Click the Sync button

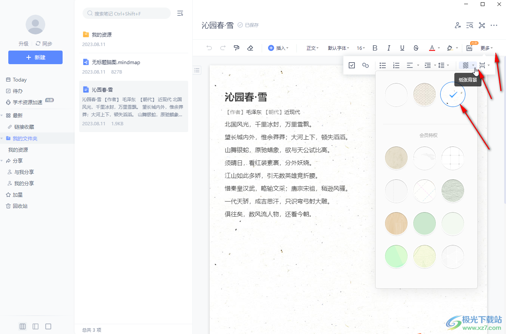click(44, 44)
